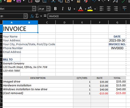Click the Name Box cell reference
130x108 pixels.
click(12, 16)
